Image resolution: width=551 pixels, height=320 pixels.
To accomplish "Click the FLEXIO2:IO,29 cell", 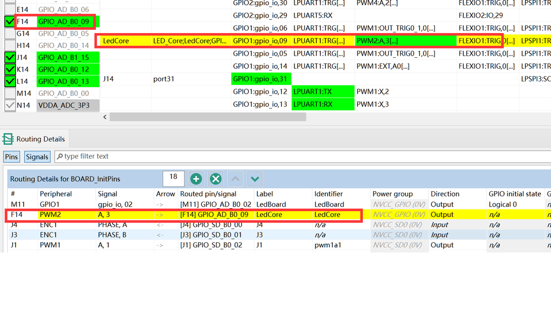I will [481, 15].
